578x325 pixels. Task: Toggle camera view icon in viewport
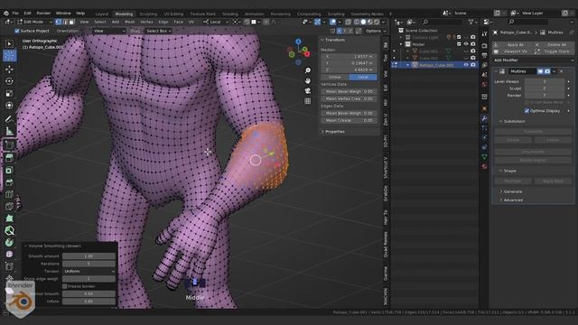307,90
